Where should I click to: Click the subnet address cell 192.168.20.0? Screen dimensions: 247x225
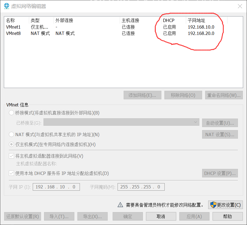tap(201, 33)
